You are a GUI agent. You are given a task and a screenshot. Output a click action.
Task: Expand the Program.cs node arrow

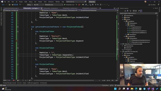point(123,50)
